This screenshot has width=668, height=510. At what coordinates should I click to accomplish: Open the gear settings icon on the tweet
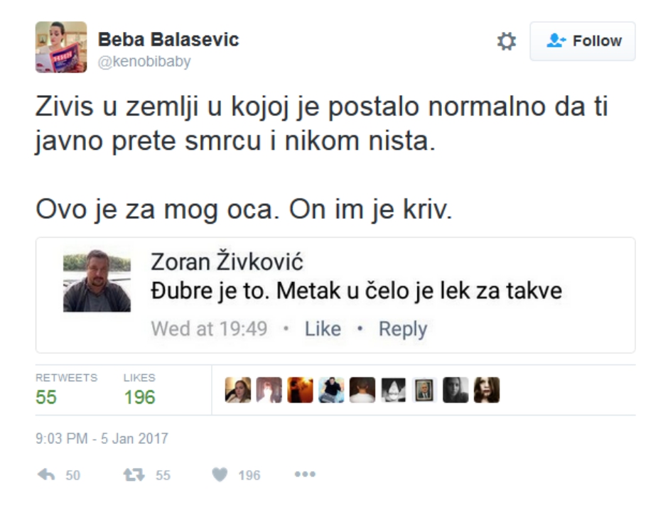point(505,41)
